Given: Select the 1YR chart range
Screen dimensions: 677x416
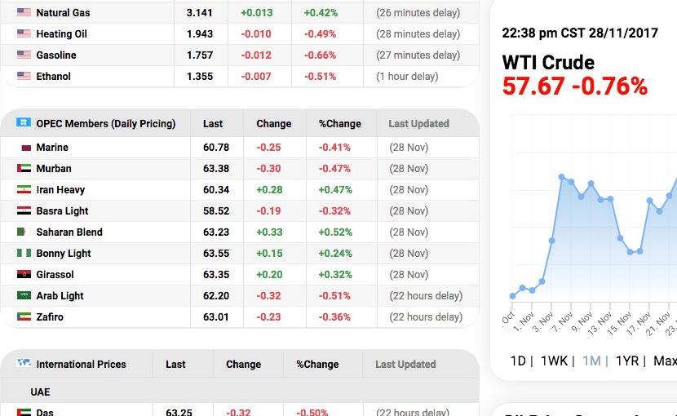Looking at the screenshot, I should tap(627, 361).
